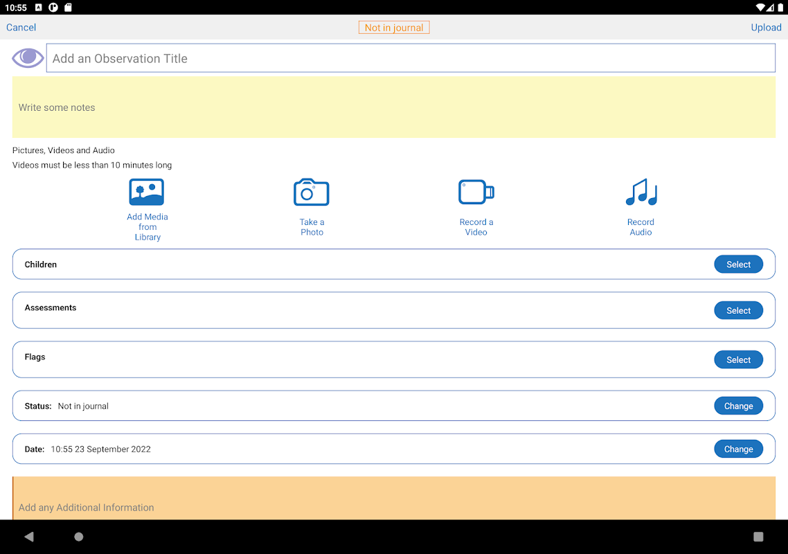Screen dimensions: 788x554
Task: Tap the 10:55 23 September 2022 date value
Action: click(x=100, y=449)
